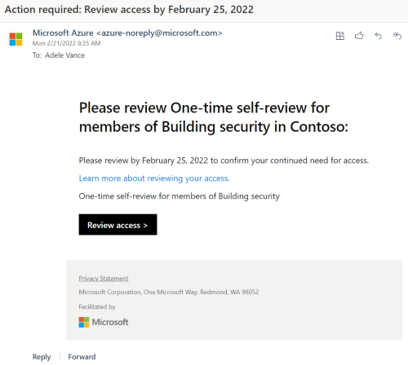Select sender name Microsoft Azure
408x365 pixels.
(63, 33)
